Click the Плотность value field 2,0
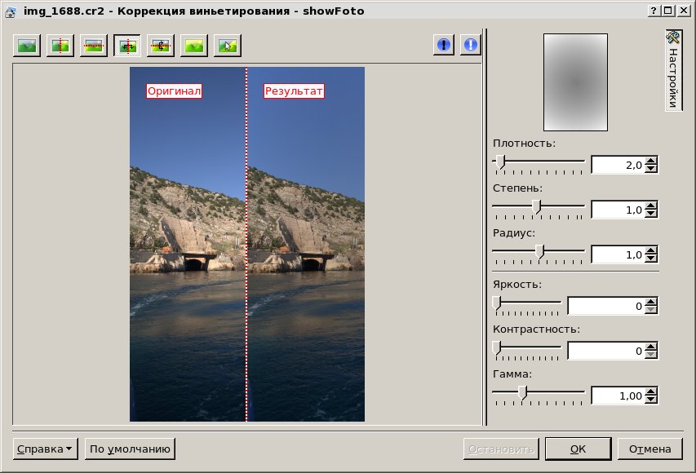Viewport: 696px width, 473px height. pos(618,165)
